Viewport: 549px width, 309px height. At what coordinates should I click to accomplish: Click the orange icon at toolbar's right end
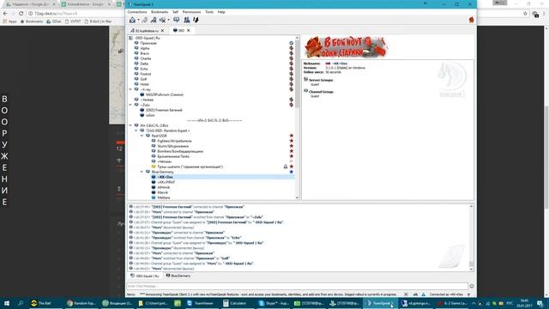[x=471, y=20]
